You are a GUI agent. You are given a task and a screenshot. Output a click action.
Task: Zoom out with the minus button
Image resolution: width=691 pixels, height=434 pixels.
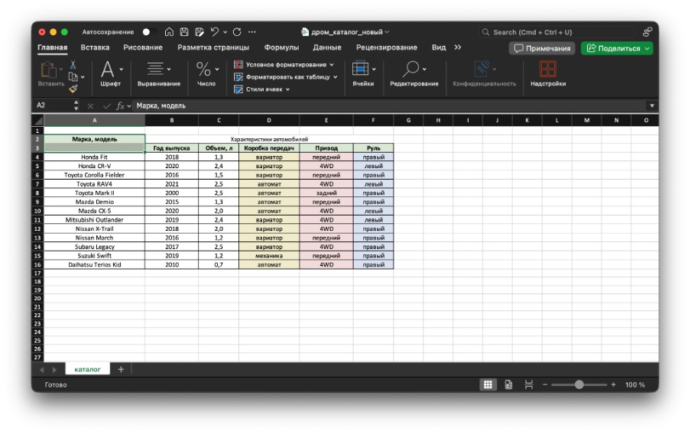(x=545, y=384)
